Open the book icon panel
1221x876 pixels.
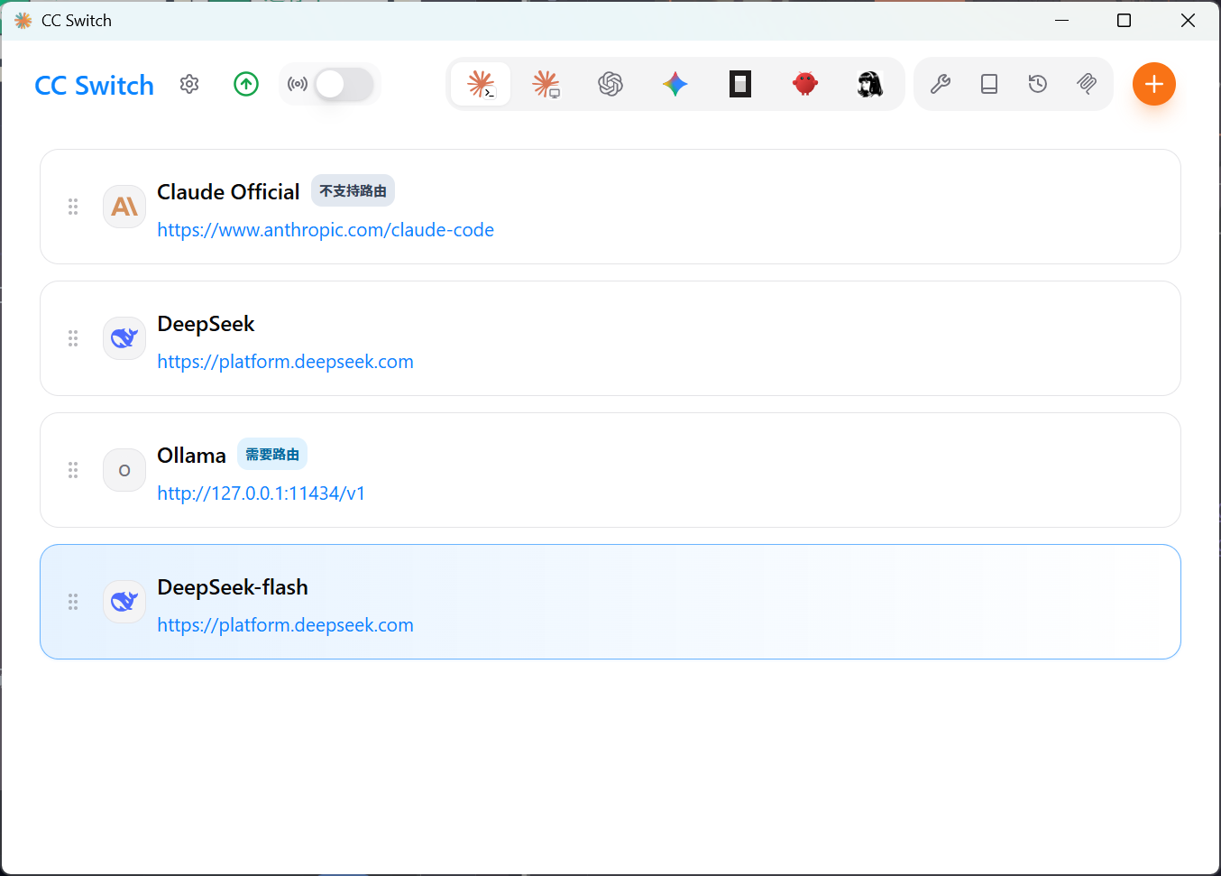click(x=989, y=84)
